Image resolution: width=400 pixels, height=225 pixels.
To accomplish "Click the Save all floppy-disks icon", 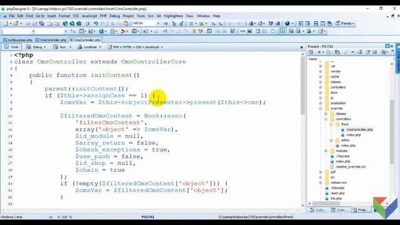I will 41,24.
